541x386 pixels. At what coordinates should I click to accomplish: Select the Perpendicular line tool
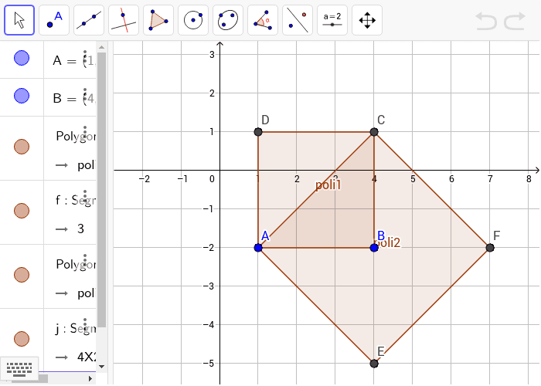124,20
